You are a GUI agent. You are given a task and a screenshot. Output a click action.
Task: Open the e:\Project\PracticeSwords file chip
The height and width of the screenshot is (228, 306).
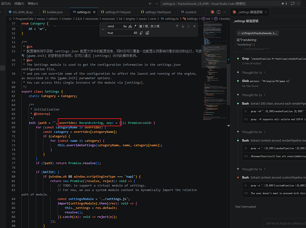[258, 33]
